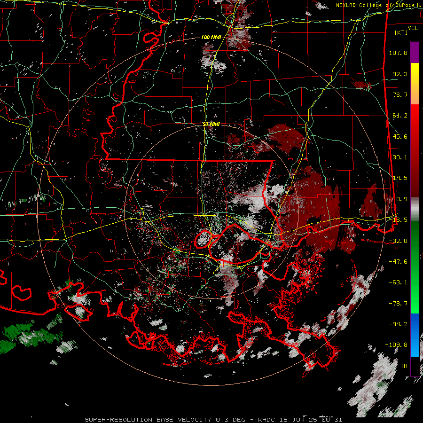Click the -63.1 value on the velocity scale

click(x=398, y=282)
